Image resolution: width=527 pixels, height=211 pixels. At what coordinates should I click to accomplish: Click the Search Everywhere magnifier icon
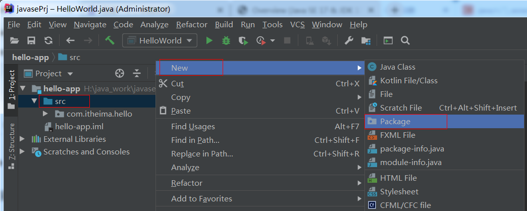405,40
